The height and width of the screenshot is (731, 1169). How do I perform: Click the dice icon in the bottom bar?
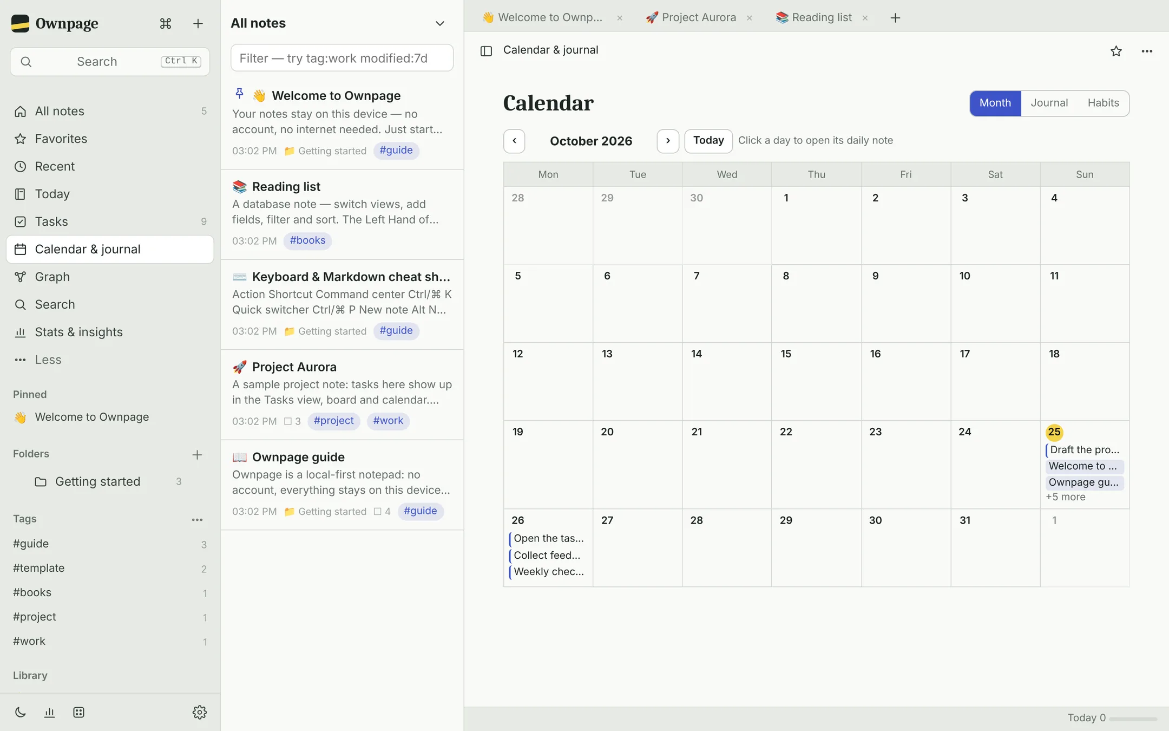click(x=78, y=712)
